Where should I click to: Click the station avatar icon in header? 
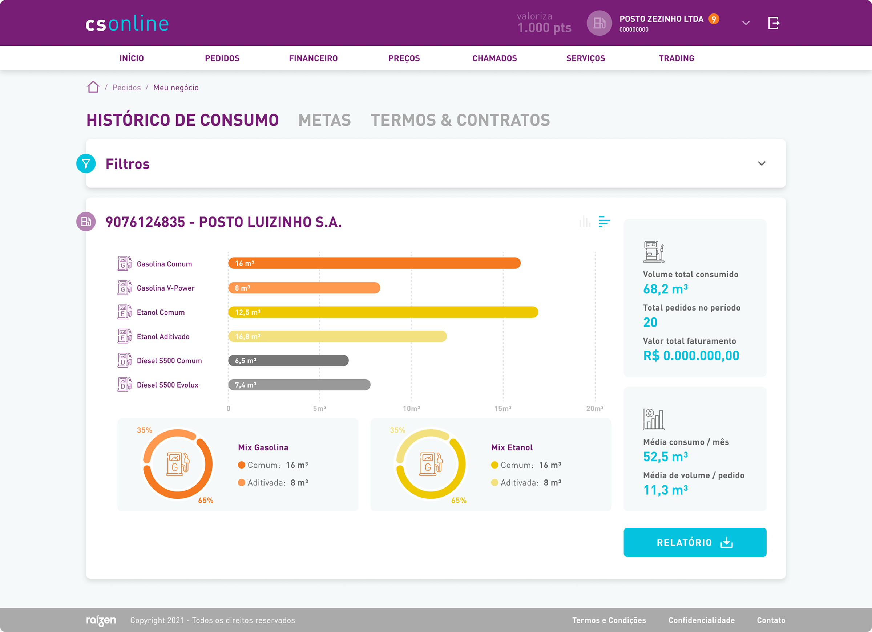point(599,23)
